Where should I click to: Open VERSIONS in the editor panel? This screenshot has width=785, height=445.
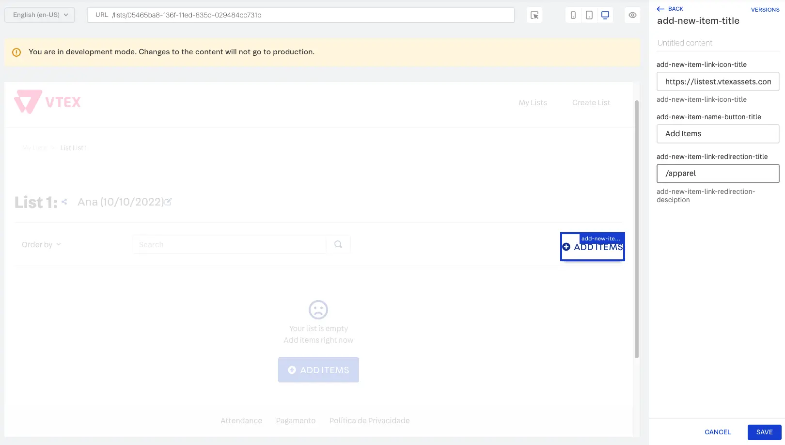[765, 9]
